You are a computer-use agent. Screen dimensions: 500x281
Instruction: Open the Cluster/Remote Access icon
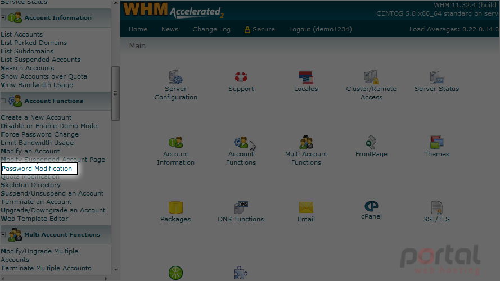pyautogui.click(x=371, y=77)
